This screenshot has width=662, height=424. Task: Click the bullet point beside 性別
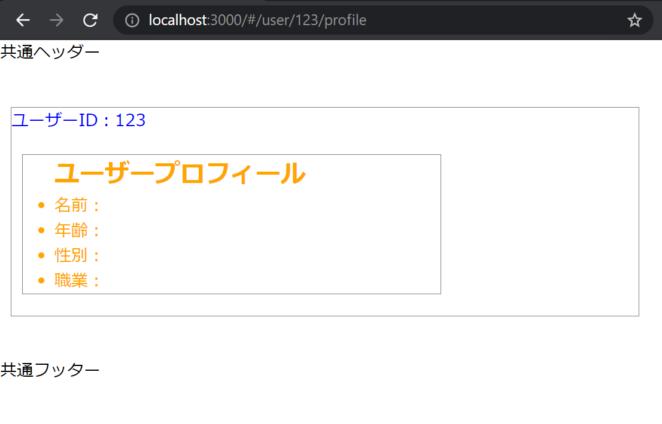[x=41, y=256]
